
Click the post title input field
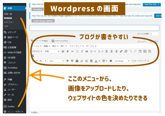coord(94,28)
